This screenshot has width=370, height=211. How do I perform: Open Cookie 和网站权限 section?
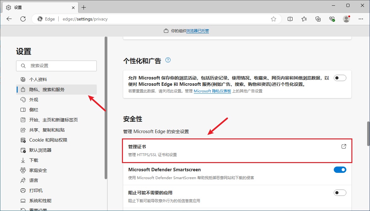56,140
